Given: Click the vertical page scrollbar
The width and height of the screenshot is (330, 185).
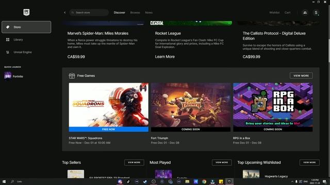Looking at the screenshot, I should pyautogui.click(x=329, y=50).
